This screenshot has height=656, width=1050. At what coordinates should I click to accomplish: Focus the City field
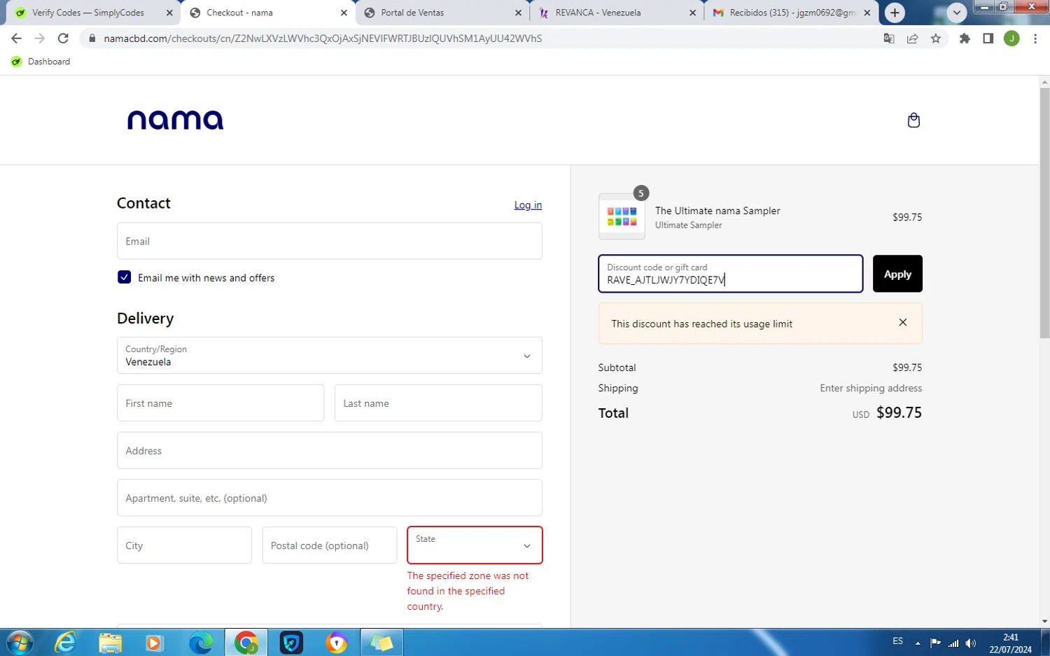click(184, 545)
